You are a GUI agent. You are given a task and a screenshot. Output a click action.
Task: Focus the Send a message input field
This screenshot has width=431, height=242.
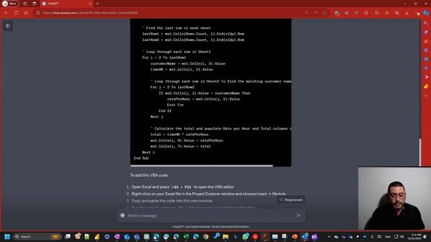click(211, 216)
